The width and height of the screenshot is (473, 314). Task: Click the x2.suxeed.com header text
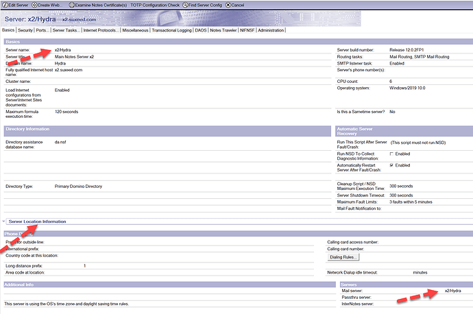coord(79,19)
